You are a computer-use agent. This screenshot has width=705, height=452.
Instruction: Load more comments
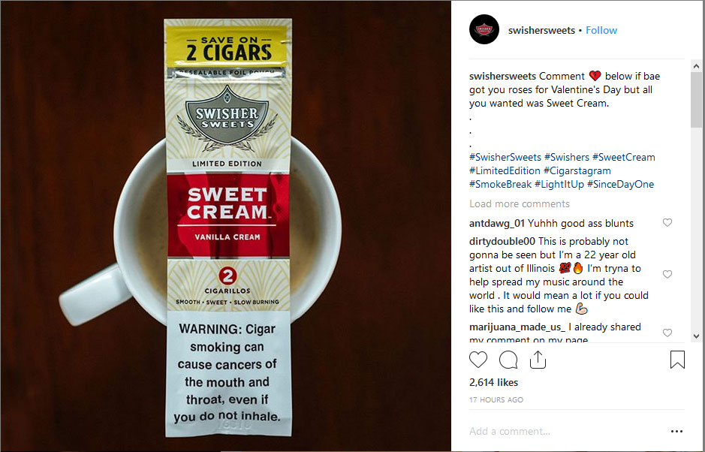point(520,203)
